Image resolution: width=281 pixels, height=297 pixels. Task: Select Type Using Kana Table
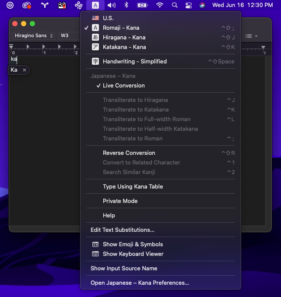point(161,187)
